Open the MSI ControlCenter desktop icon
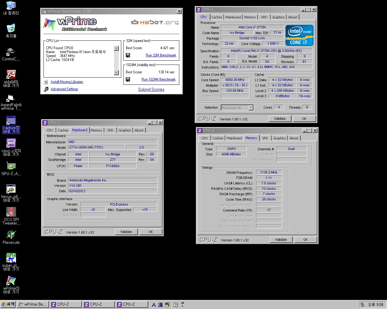This screenshot has height=309, width=387. coord(11,54)
